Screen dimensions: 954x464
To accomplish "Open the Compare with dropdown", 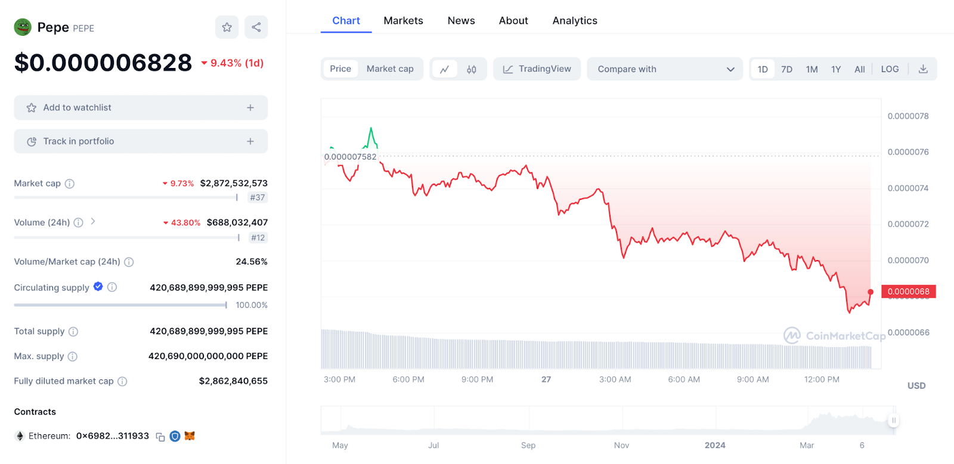I will coord(665,69).
